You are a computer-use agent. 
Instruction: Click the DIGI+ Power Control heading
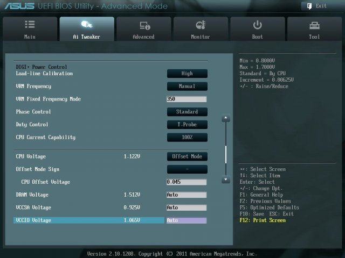[x=42, y=67]
